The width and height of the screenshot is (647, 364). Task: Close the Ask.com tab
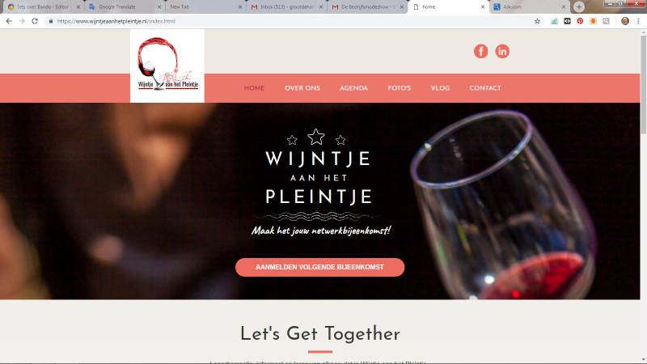tap(563, 7)
